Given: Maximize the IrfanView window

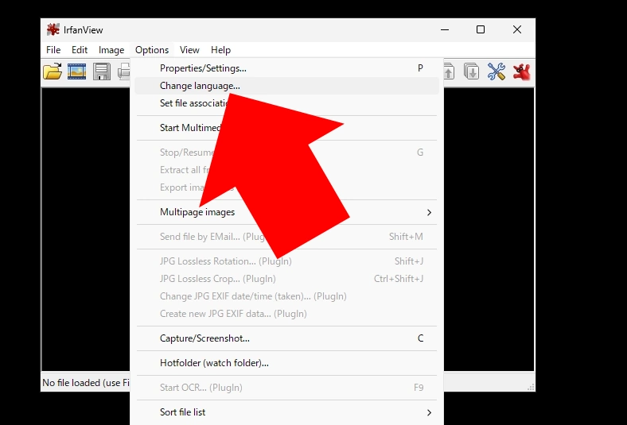Looking at the screenshot, I should (x=481, y=29).
